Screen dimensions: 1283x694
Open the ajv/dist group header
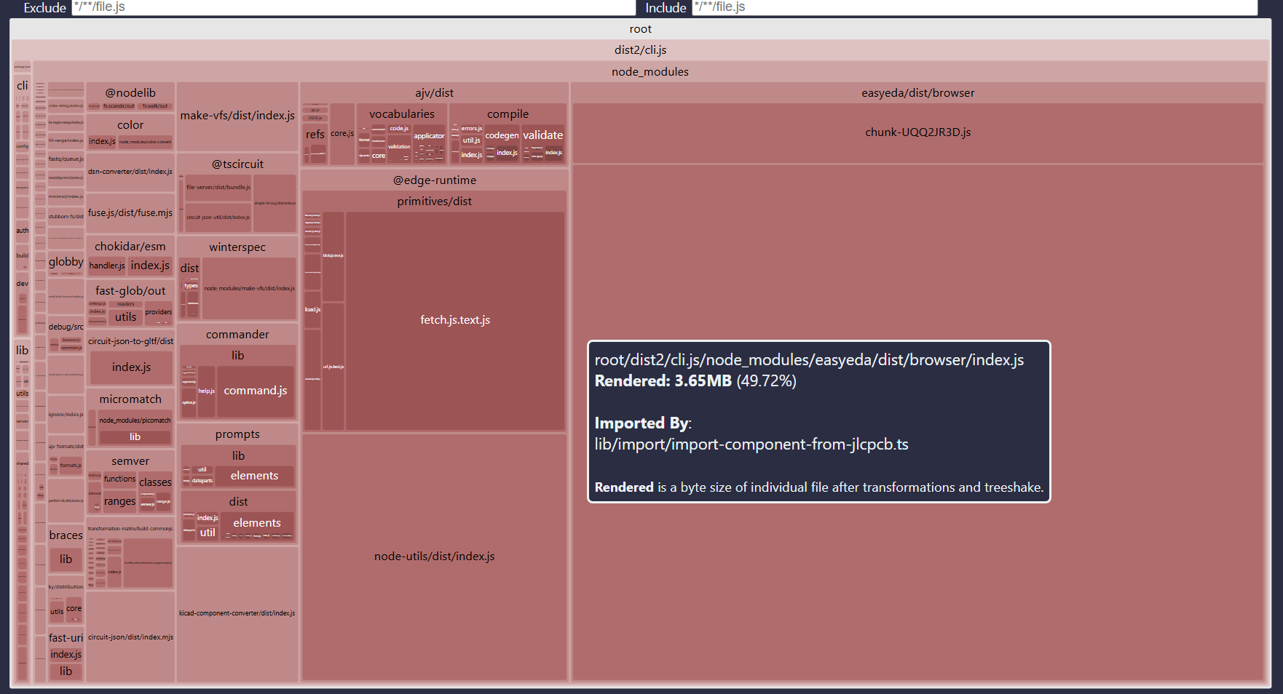[435, 93]
